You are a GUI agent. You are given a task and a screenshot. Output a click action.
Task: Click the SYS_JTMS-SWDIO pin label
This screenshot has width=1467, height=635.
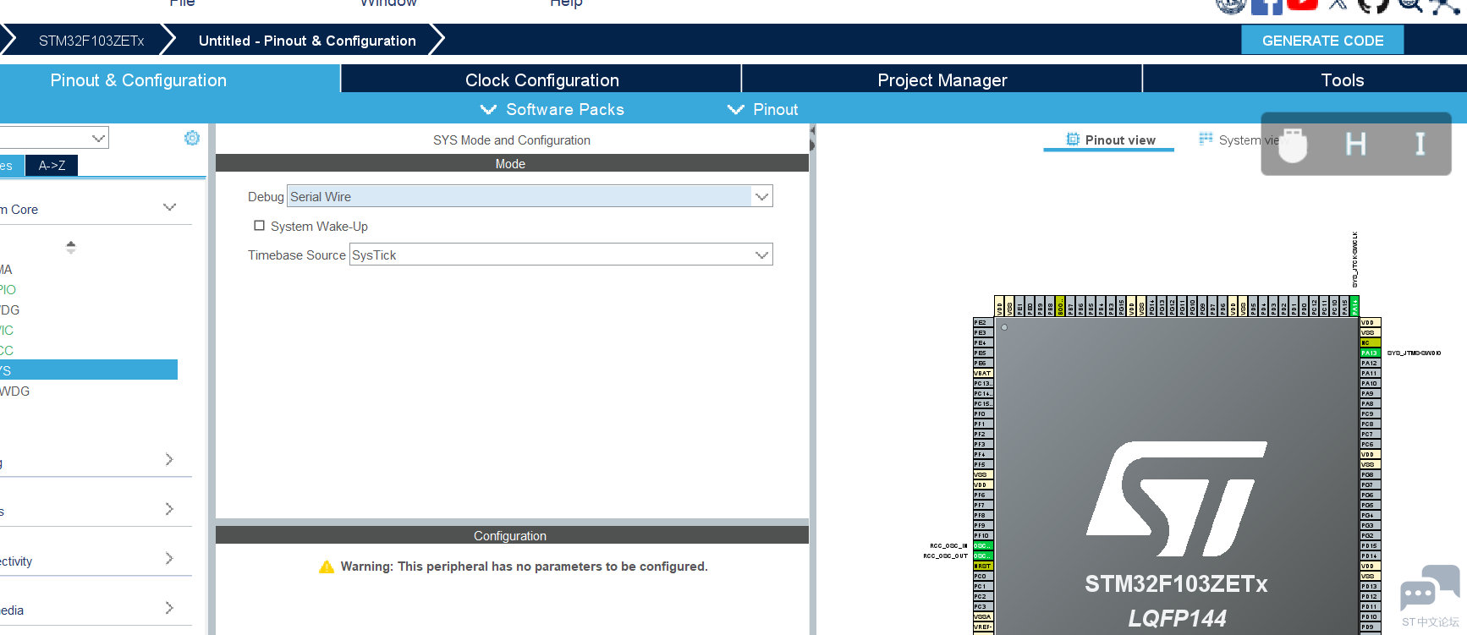(1414, 353)
